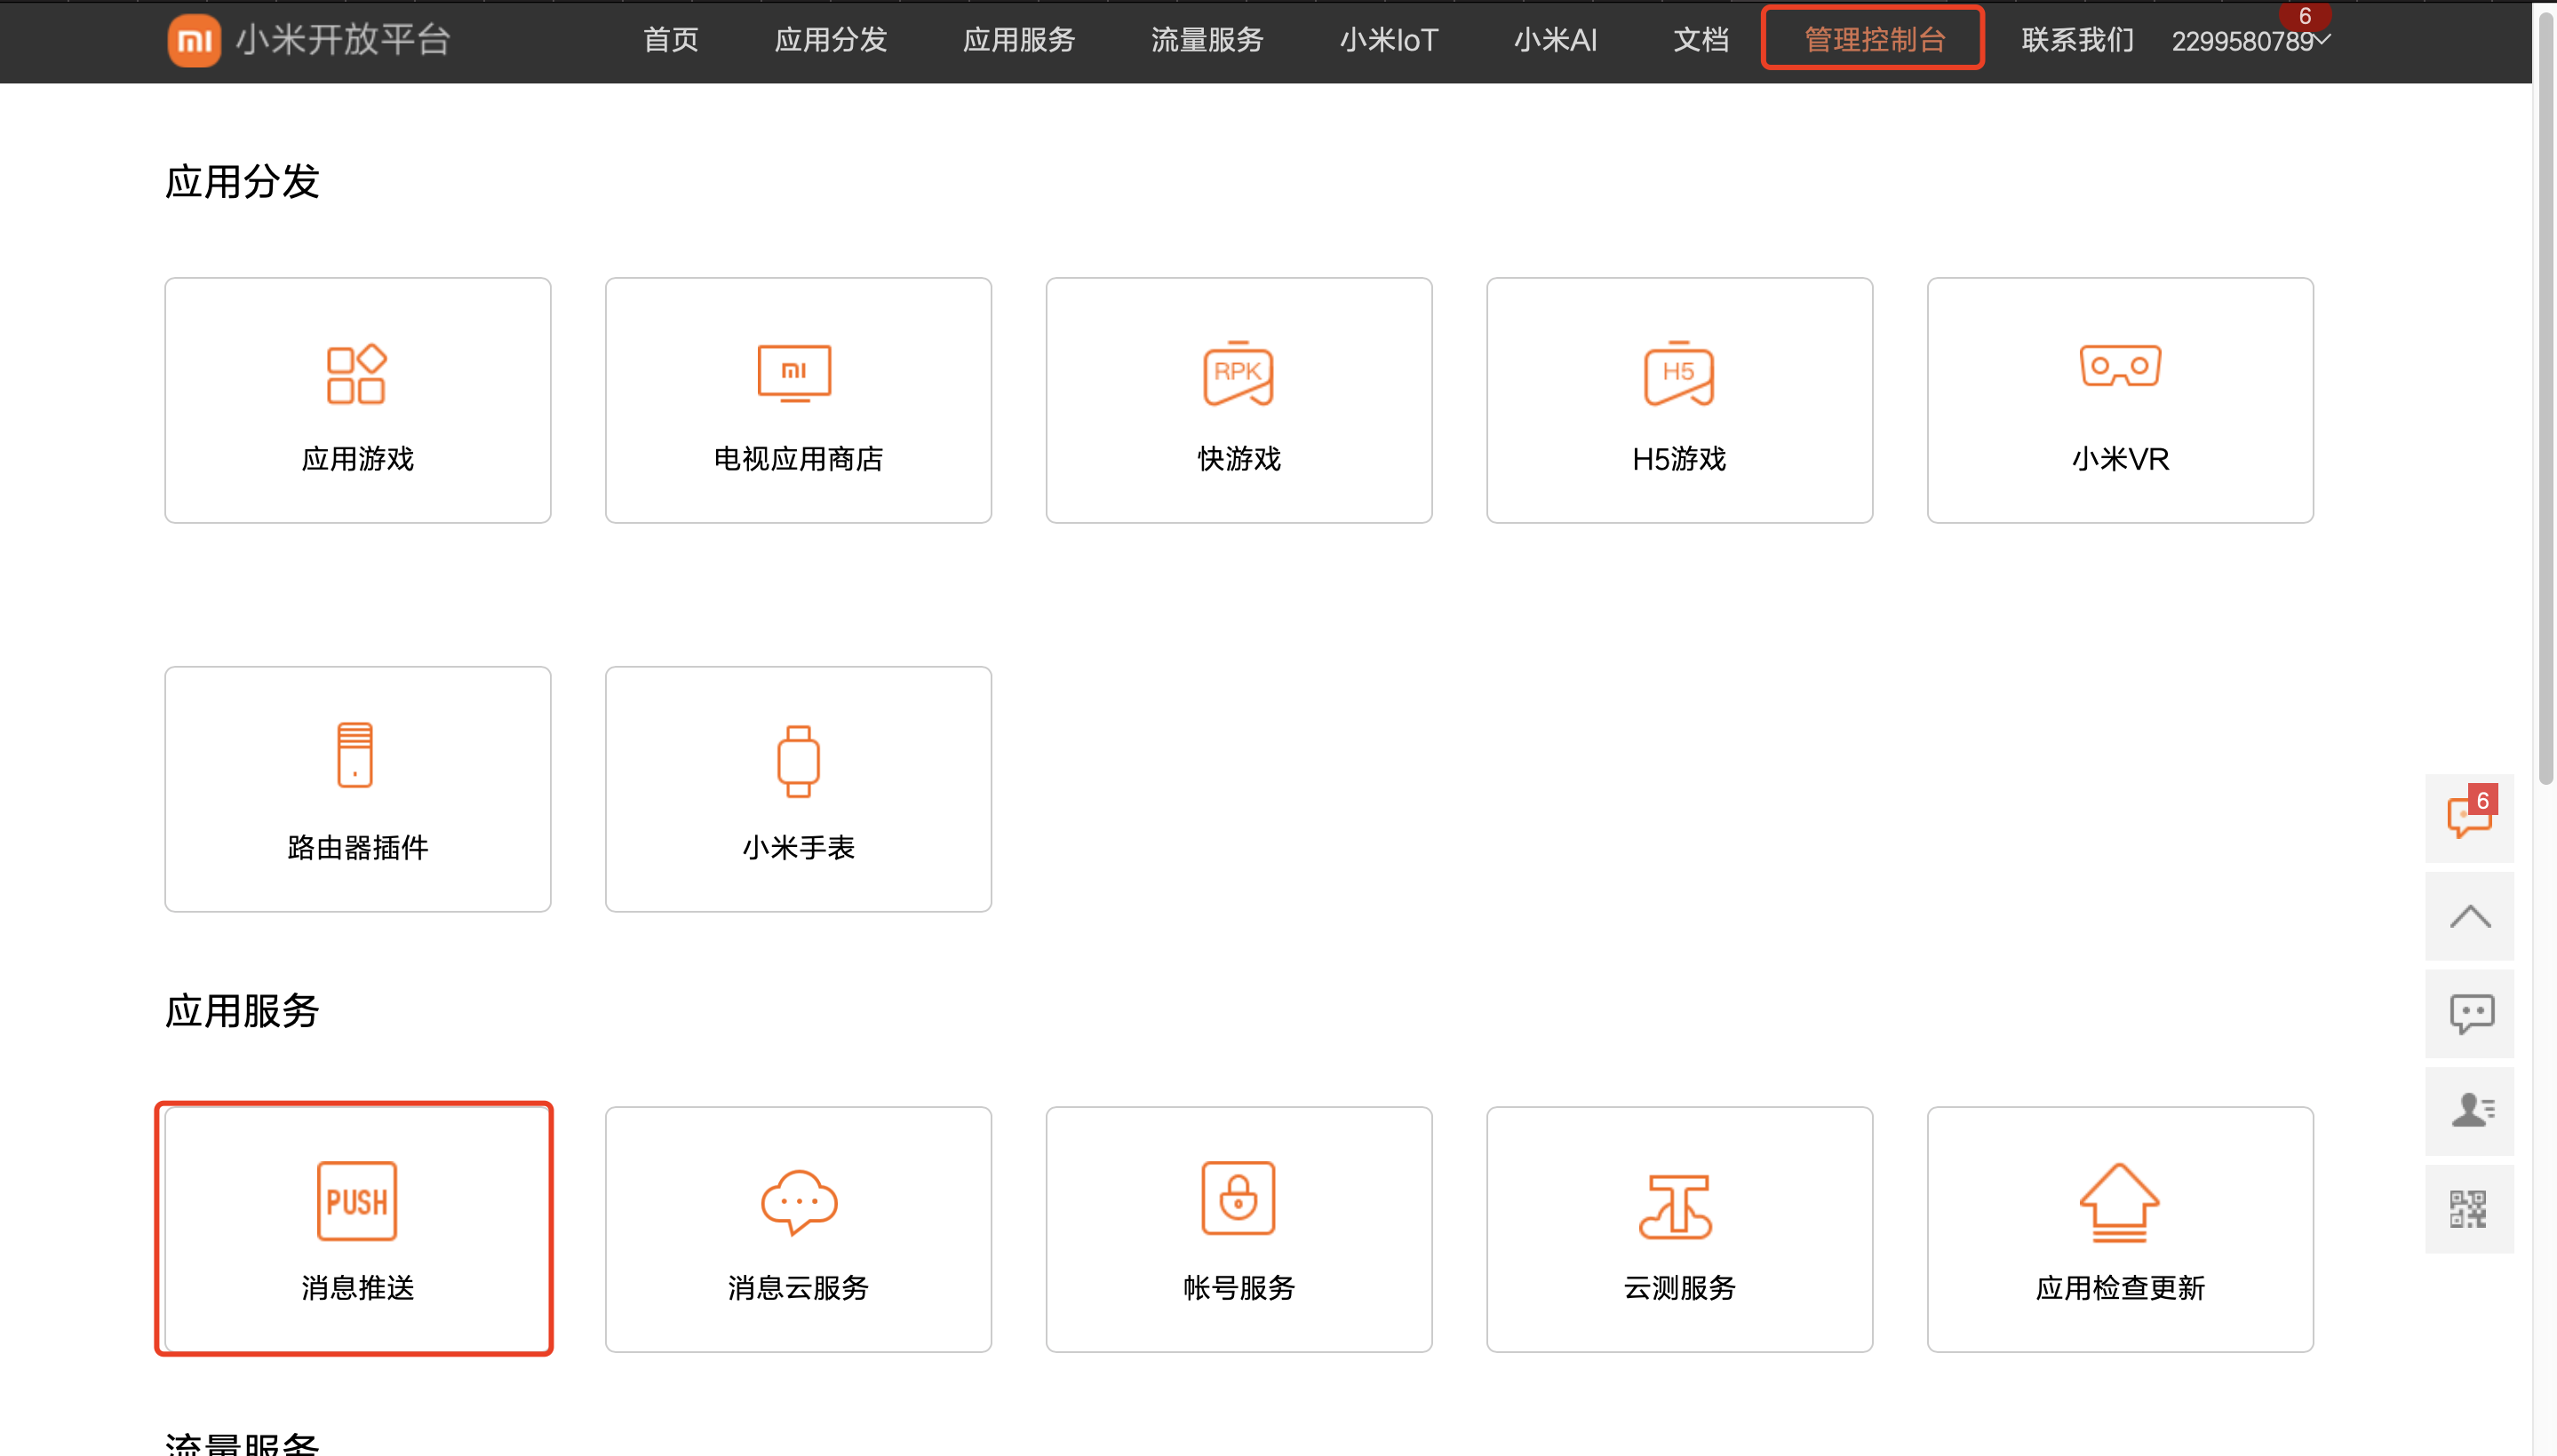Open the sidebar chat feedback icon

[2469, 1014]
